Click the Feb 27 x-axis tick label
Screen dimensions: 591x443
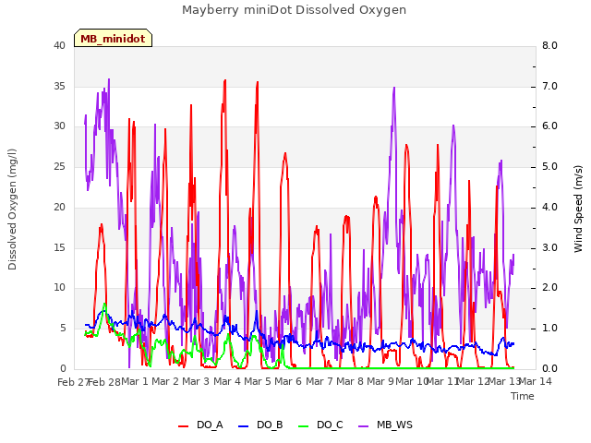(x=73, y=382)
